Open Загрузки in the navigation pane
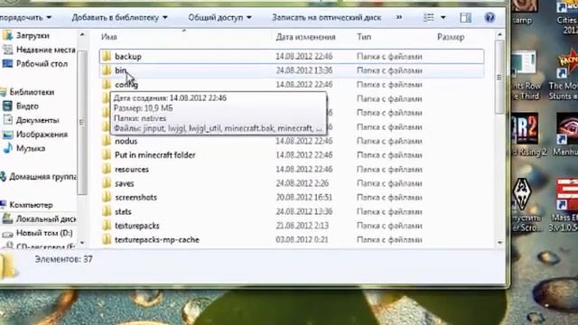The image size is (578, 325). tap(33, 36)
